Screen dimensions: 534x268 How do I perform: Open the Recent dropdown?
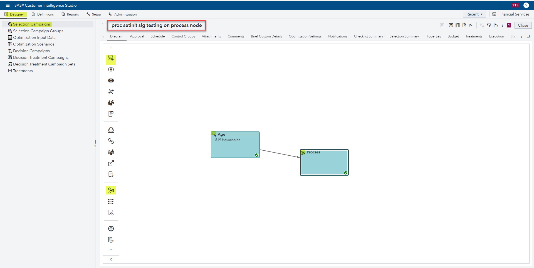474,14
